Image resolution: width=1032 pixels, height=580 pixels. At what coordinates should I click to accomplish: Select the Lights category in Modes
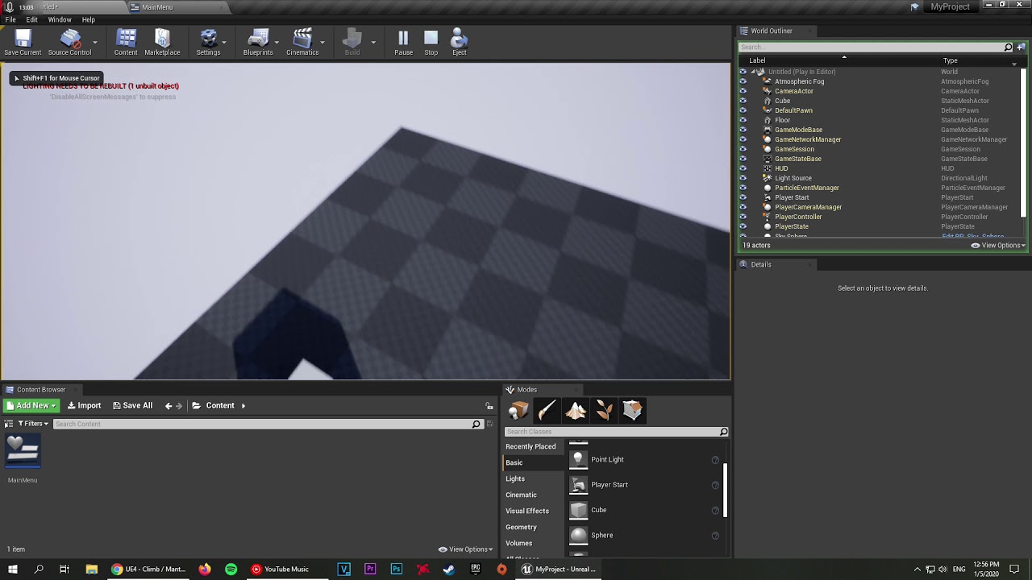(515, 478)
